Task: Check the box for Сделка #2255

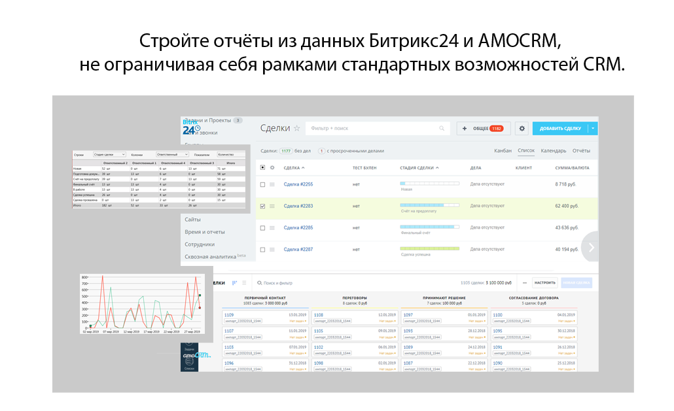Action: click(x=262, y=184)
